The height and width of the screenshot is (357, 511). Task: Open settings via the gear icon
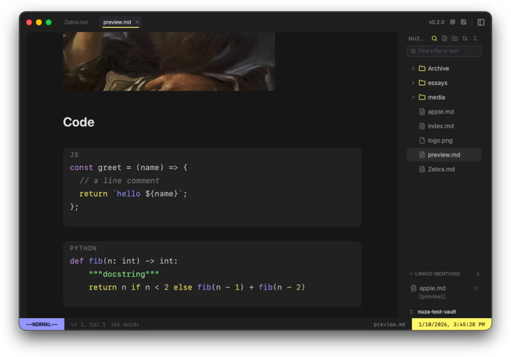(x=453, y=22)
